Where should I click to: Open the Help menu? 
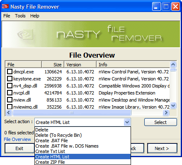pos(35,16)
